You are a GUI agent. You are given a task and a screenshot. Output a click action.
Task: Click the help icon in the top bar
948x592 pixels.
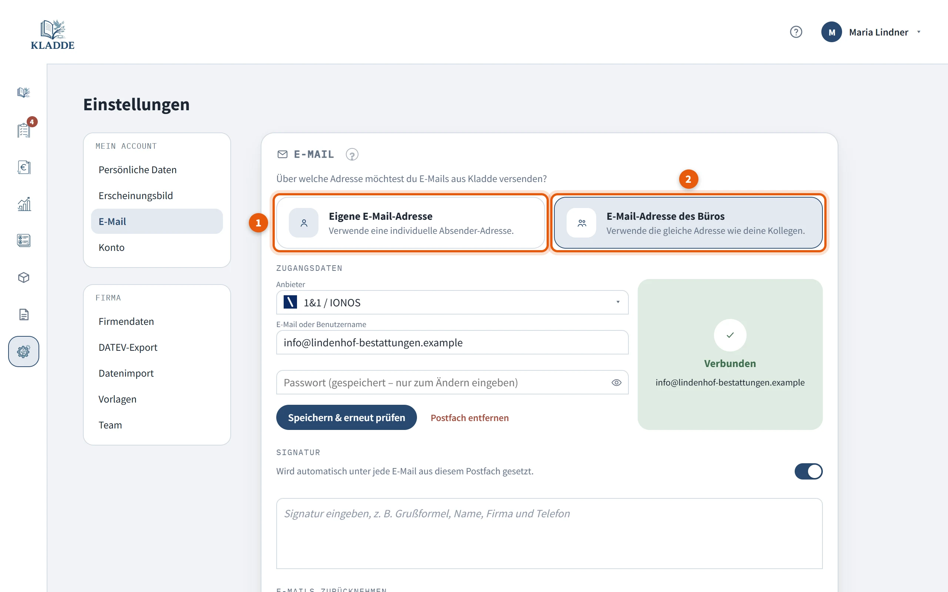point(795,32)
